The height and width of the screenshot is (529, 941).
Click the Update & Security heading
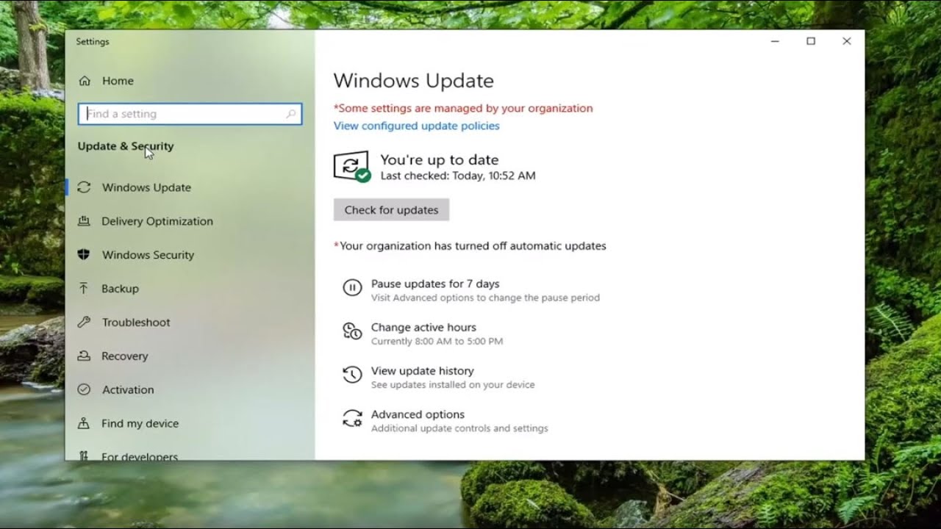pyautogui.click(x=126, y=146)
